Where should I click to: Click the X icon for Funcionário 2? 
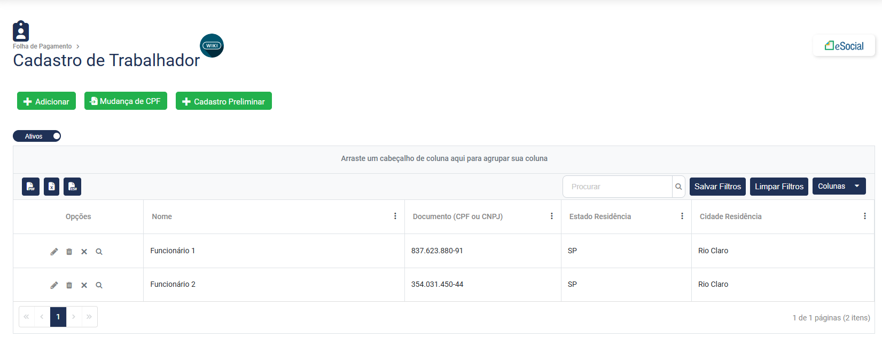click(84, 285)
